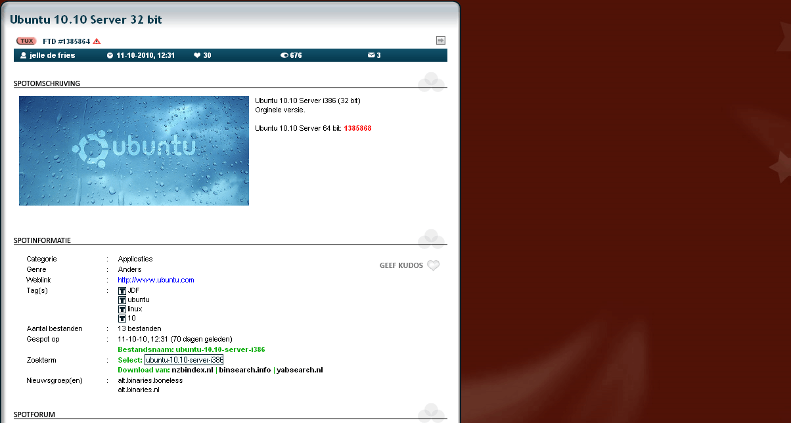
Task: Click the user icon beside jelle de fries
Action: tap(24, 55)
